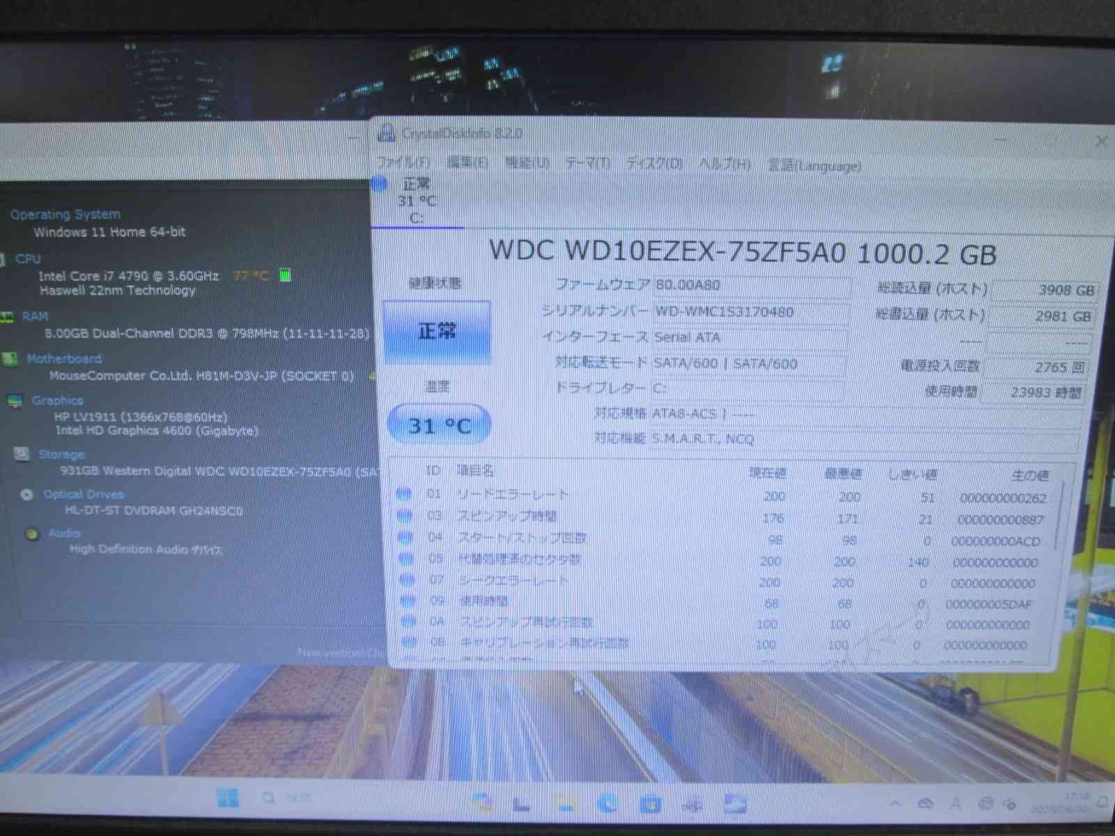The height and width of the screenshot is (836, 1115).
Task: Click the 正常 health status button
Action: tap(436, 332)
